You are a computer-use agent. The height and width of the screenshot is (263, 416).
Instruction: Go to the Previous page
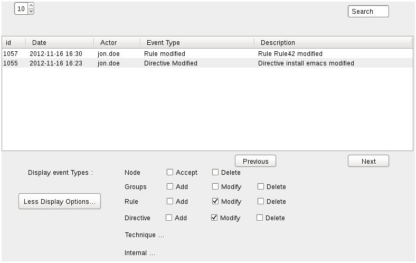pyautogui.click(x=256, y=161)
